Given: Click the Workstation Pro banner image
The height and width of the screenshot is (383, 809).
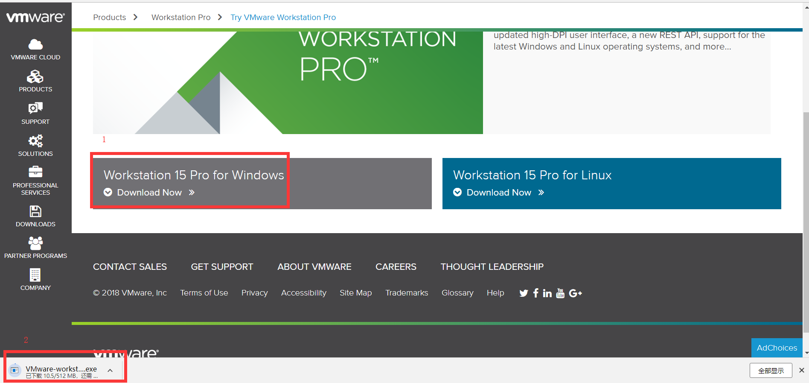Looking at the screenshot, I should (x=288, y=83).
